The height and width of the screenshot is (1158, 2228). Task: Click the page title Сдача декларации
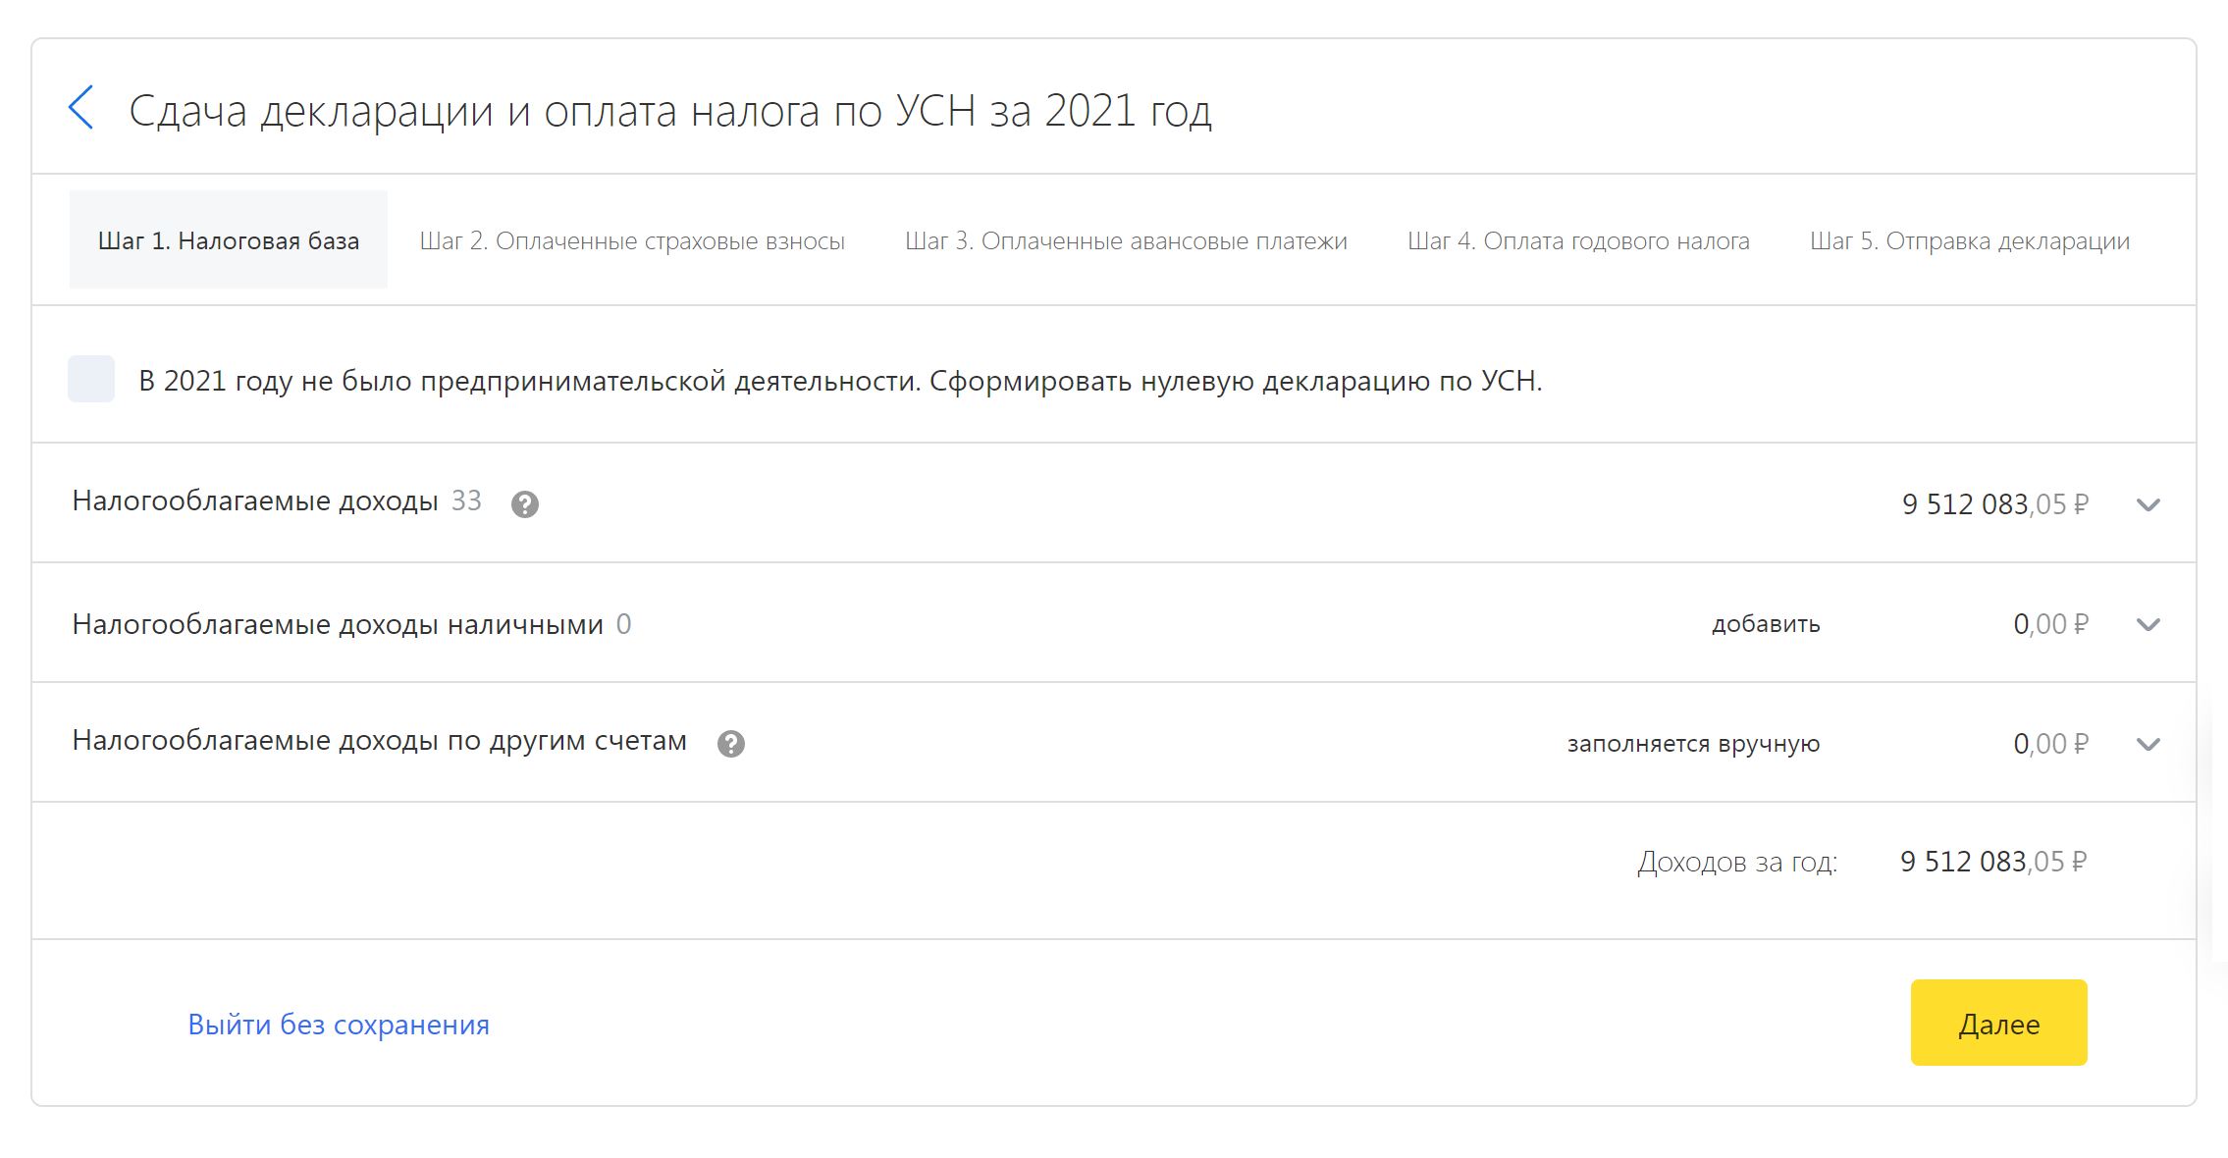pyautogui.click(x=670, y=111)
